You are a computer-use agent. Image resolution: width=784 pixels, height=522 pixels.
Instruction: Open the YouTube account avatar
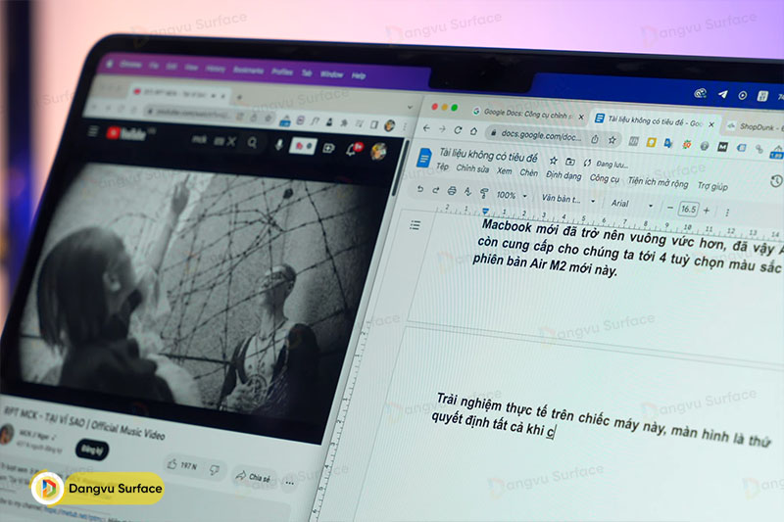(x=379, y=151)
